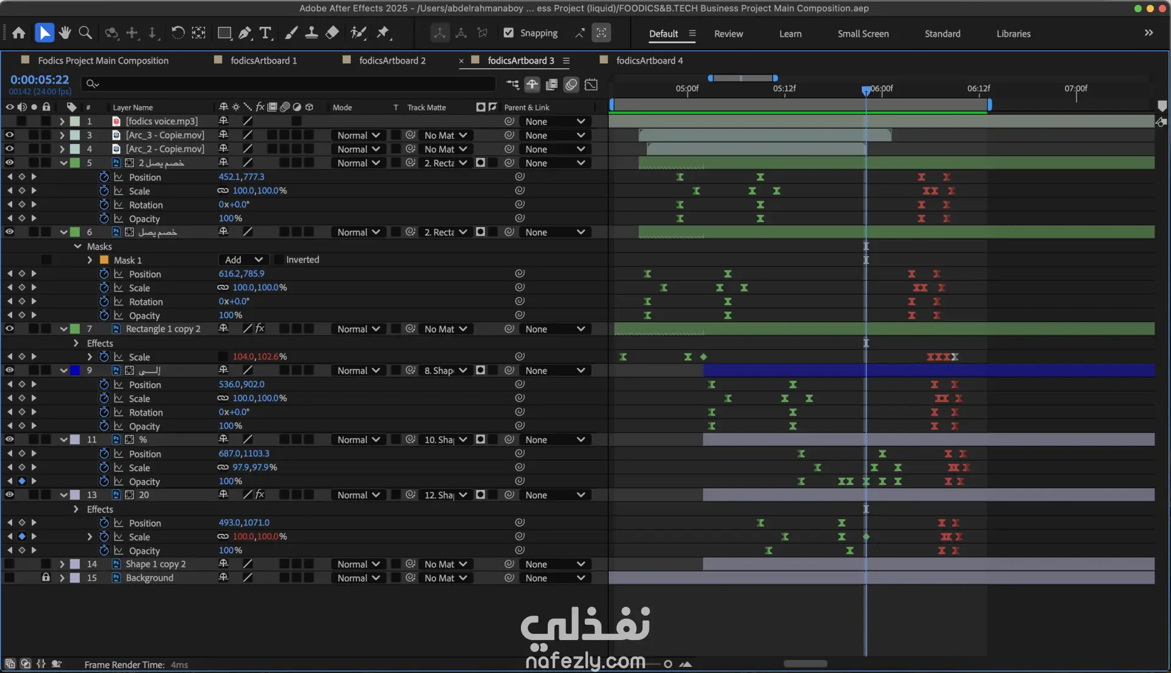Hide the Arc_3 - Copie.mov layer
This screenshot has height=673, width=1171.
pos(9,135)
